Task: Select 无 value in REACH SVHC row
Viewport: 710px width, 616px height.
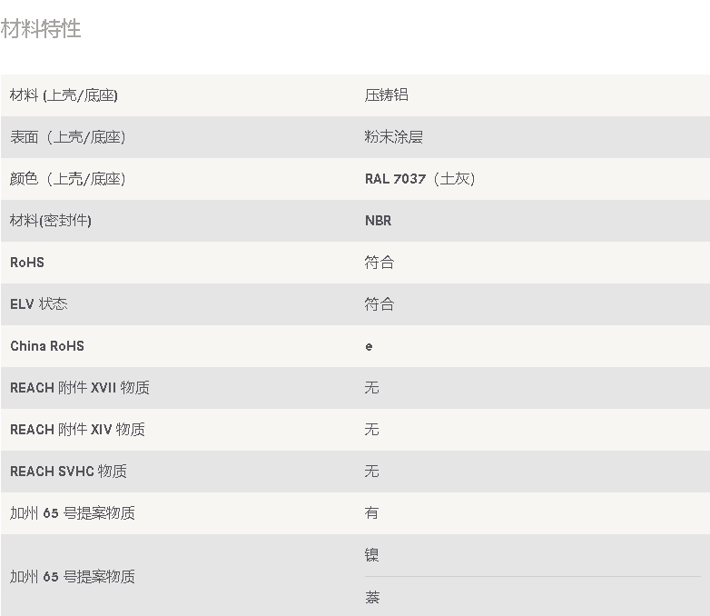Action: (x=371, y=472)
